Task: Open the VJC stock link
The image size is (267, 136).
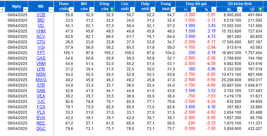Action: 41,101
